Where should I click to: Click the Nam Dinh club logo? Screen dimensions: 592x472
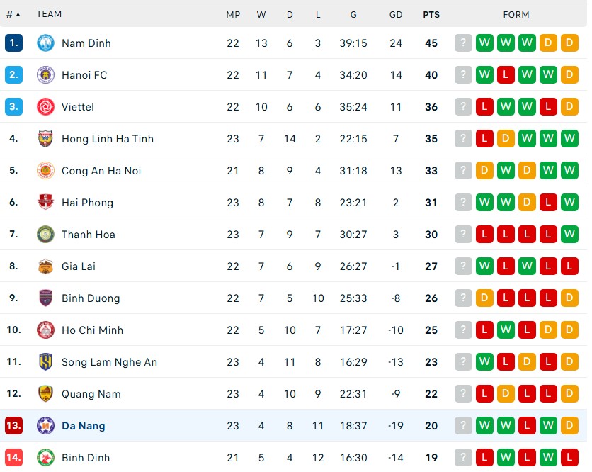46,43
